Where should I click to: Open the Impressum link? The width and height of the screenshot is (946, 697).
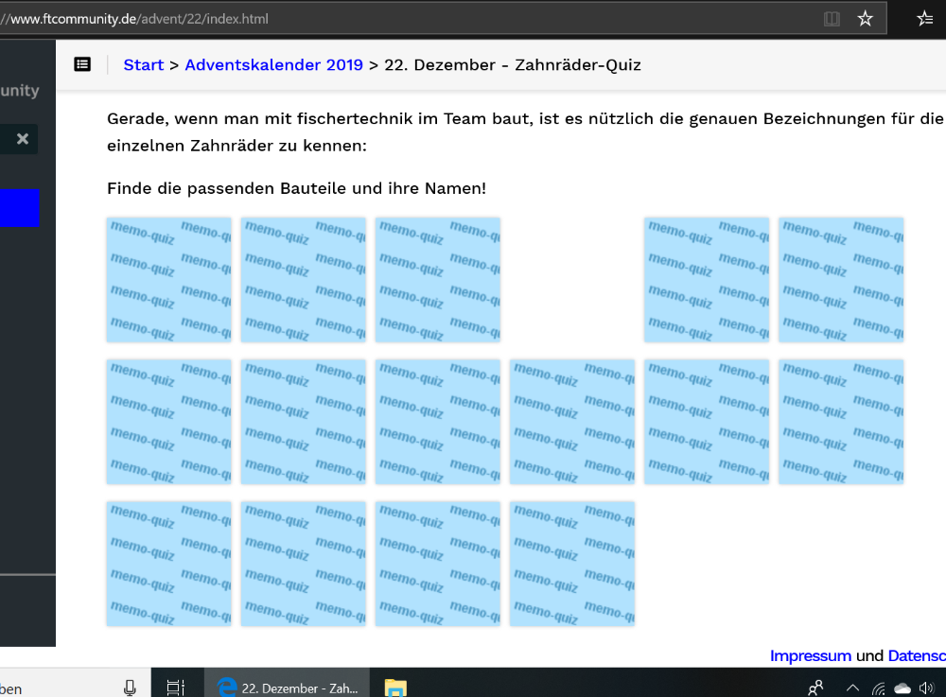pos(811,655)
